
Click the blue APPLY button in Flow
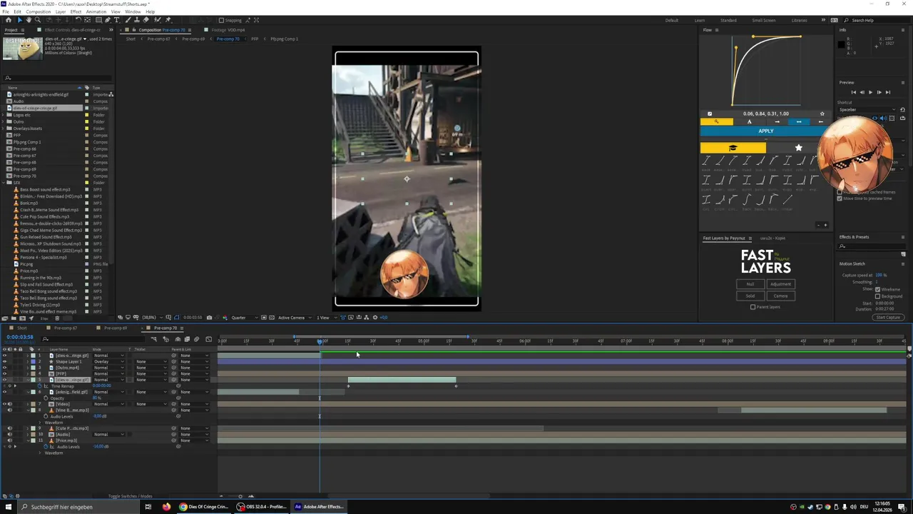pos(765,131)
